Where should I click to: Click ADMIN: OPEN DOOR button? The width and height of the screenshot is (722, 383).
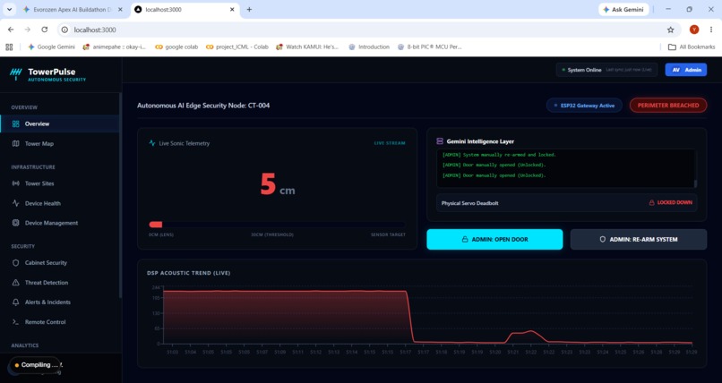click(x=494, y=240)
